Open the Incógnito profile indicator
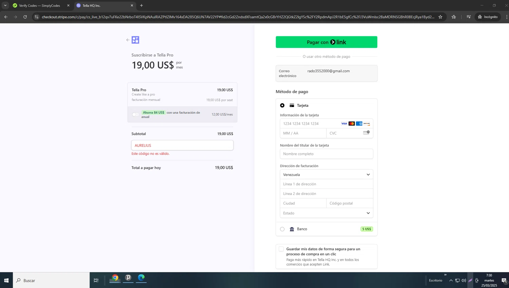The height and width of the screenshot is (288, 509). pos(488,17)
